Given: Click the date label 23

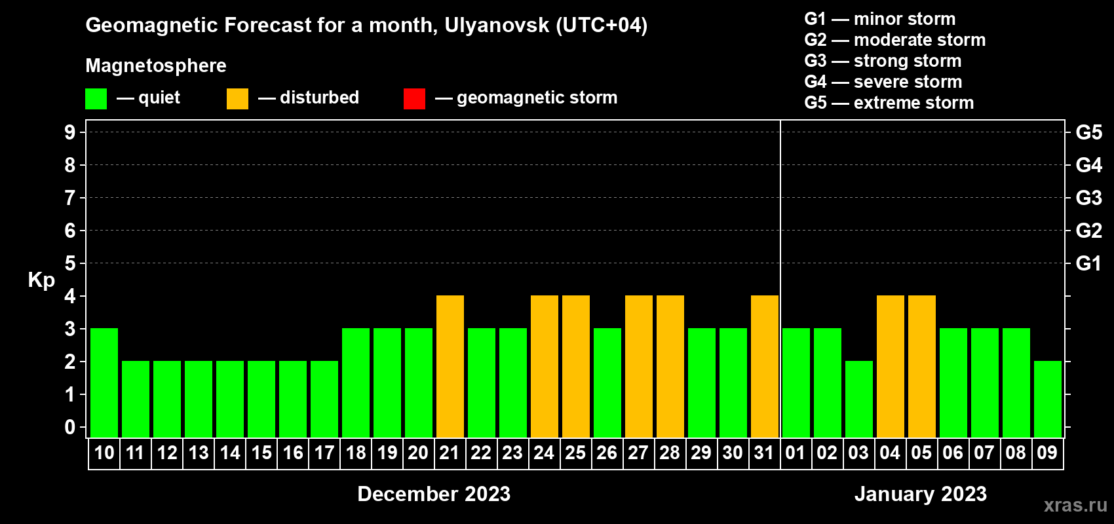Looking at the screenshot, I should [512, 453].
